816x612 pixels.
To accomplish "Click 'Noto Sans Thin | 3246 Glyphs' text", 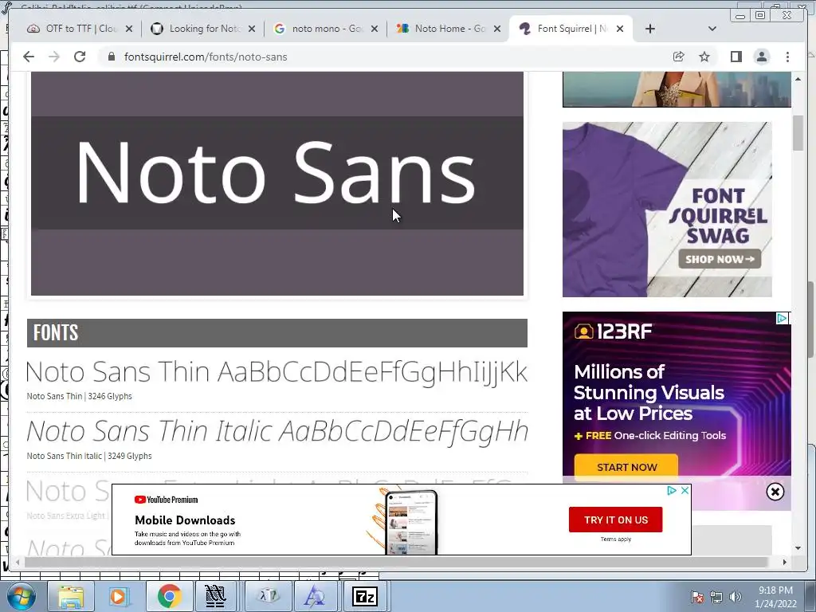I will coord(79,396).
